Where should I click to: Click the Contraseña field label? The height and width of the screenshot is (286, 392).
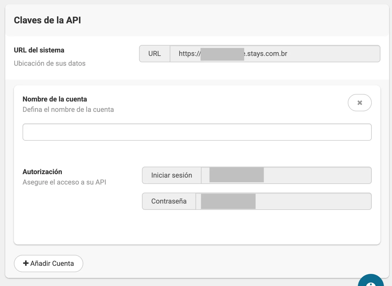(169, 201)
